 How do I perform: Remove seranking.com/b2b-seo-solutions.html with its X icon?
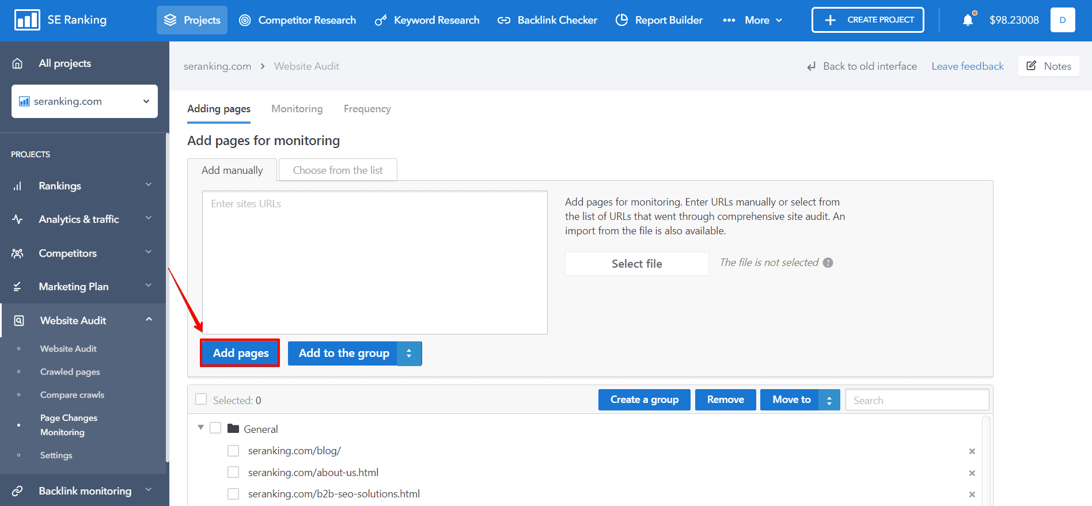pos(972,494)
